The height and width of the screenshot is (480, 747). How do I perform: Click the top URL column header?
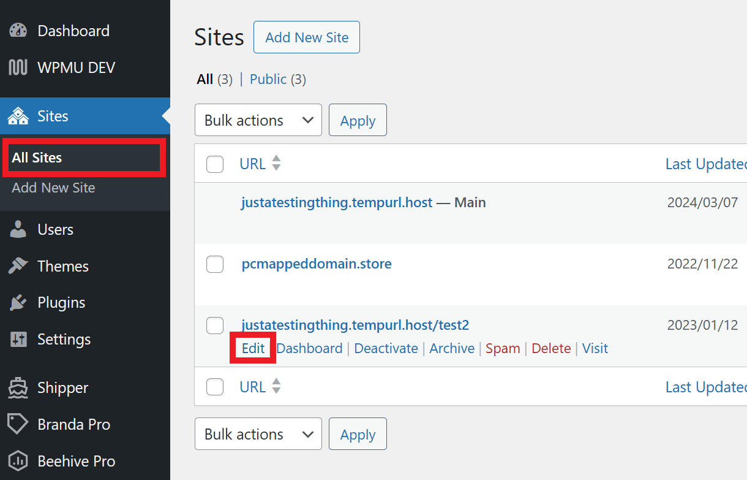(x=252, y=164)
